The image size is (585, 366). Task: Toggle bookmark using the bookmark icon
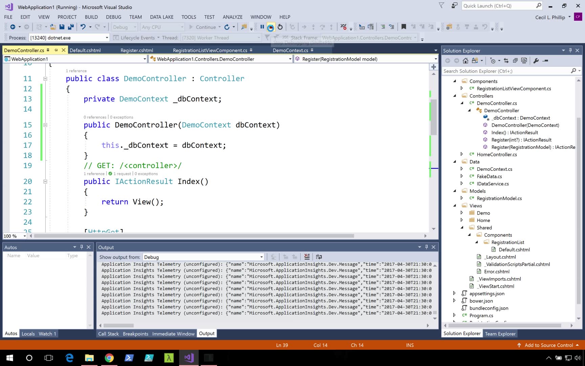pyautogui.click(x=404, y=27)
